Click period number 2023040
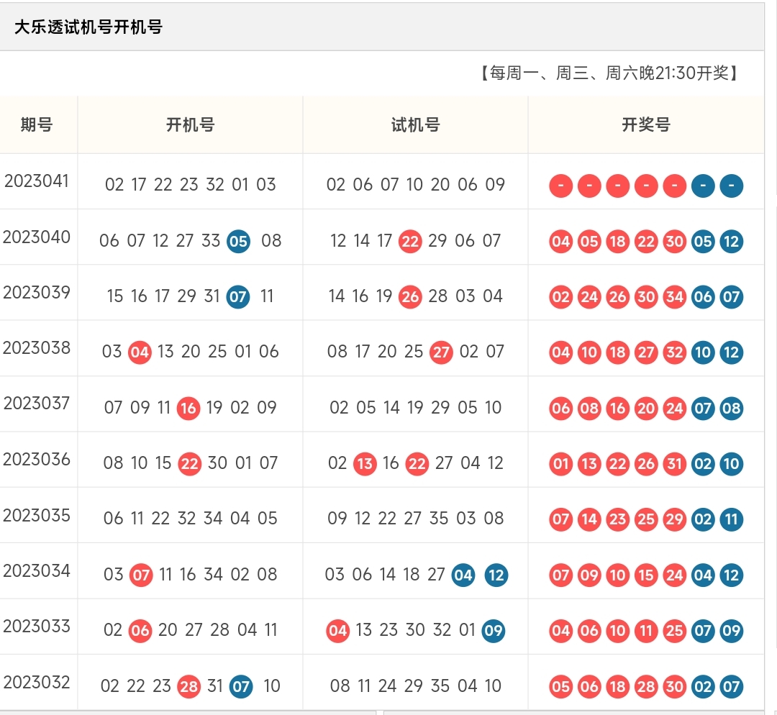777x715 pixels. [x=37, y=237]
